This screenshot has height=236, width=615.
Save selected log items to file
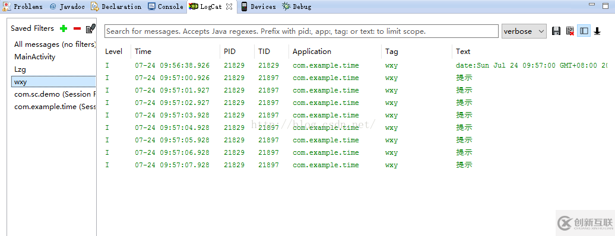pos(556,31)
